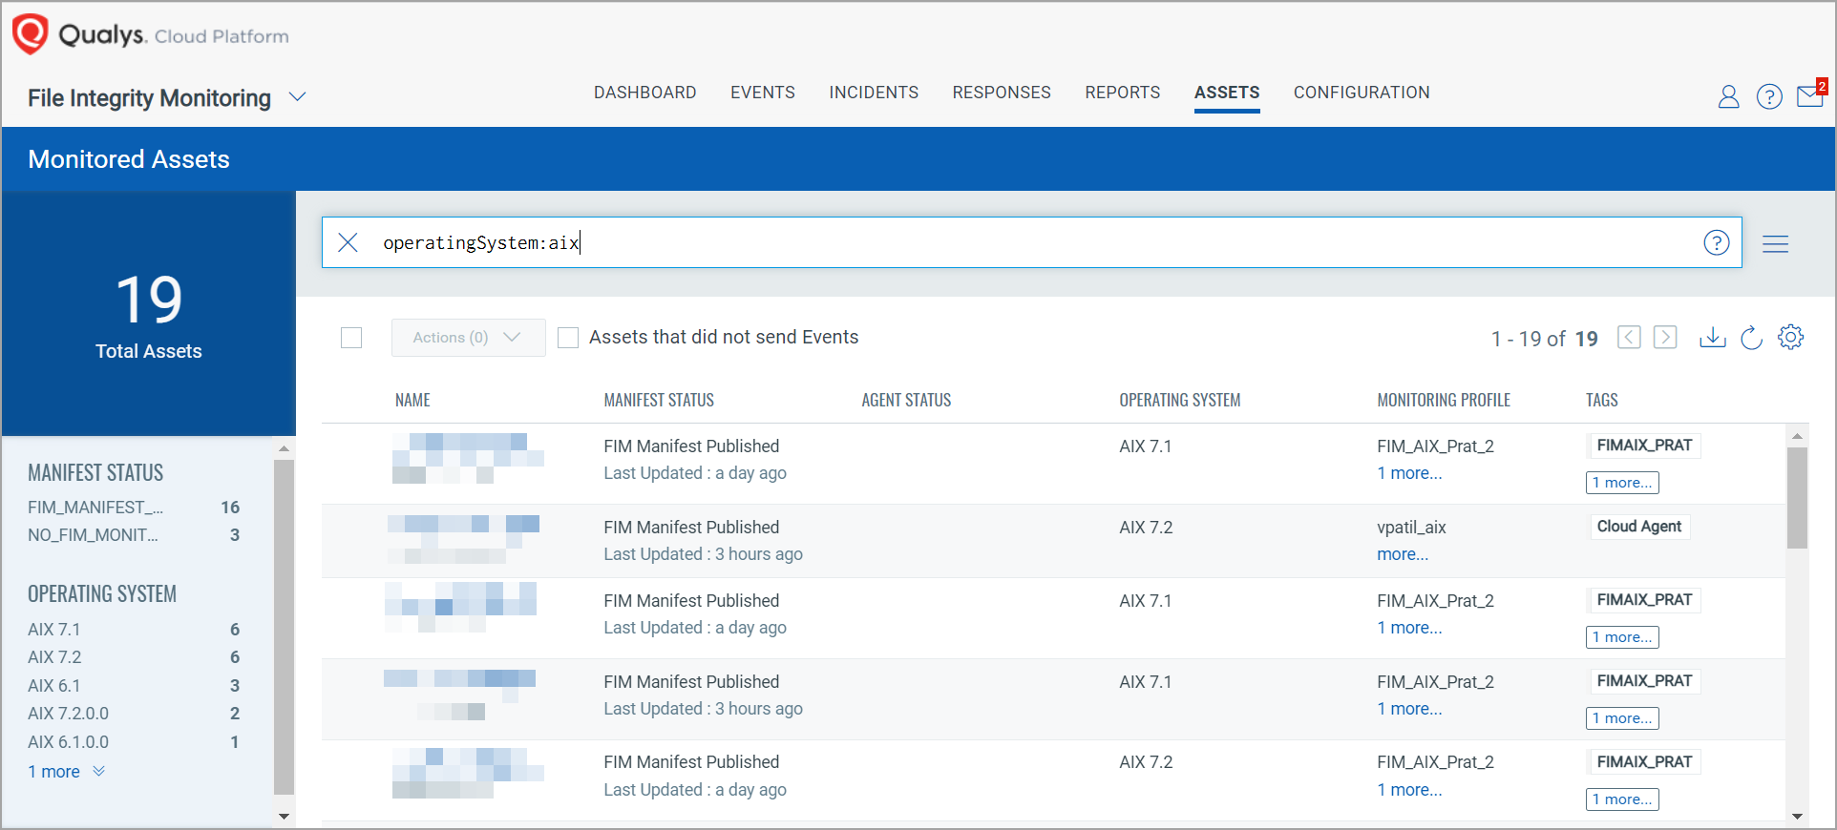Click the table scrollbar thumb
The height and width of the screenshot is (830, 1837).
[x=1797, y=498]
